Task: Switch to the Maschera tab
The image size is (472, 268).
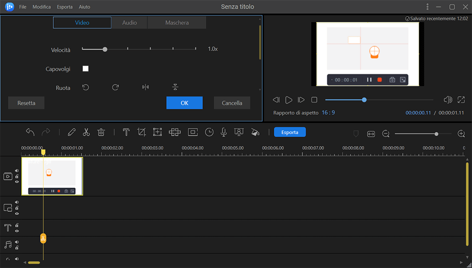Action: [177, 23]
